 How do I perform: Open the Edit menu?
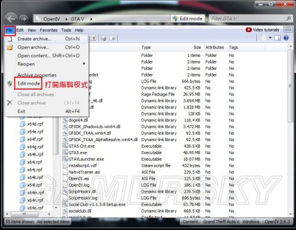coord(20,30)
